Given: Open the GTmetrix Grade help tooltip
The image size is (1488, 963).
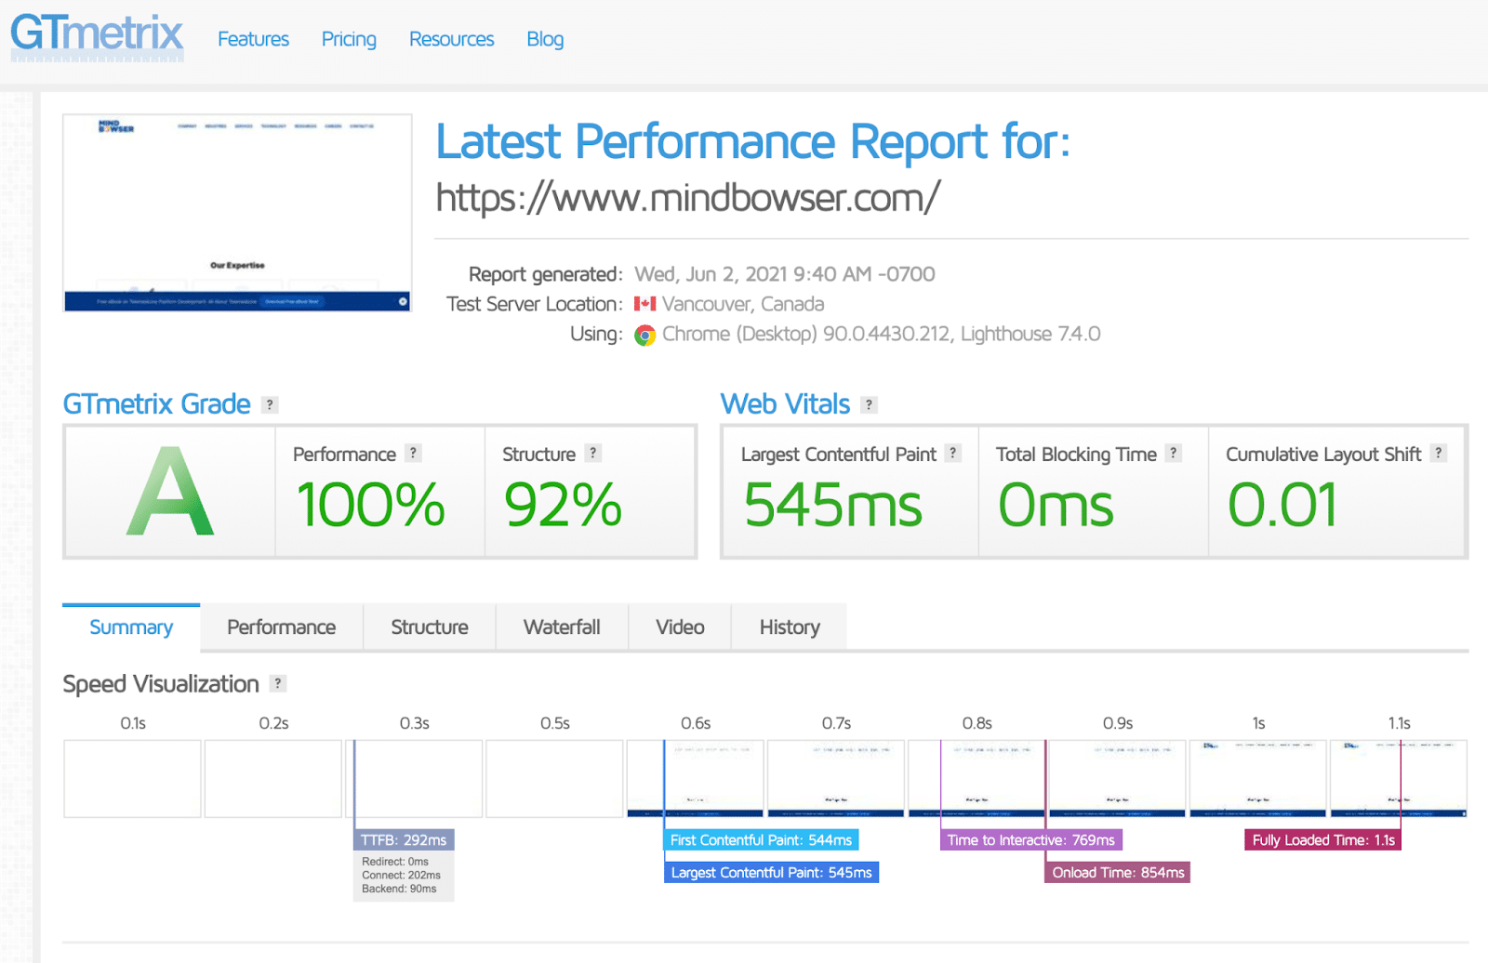Looking at the screenshot, I should (270, 404).
